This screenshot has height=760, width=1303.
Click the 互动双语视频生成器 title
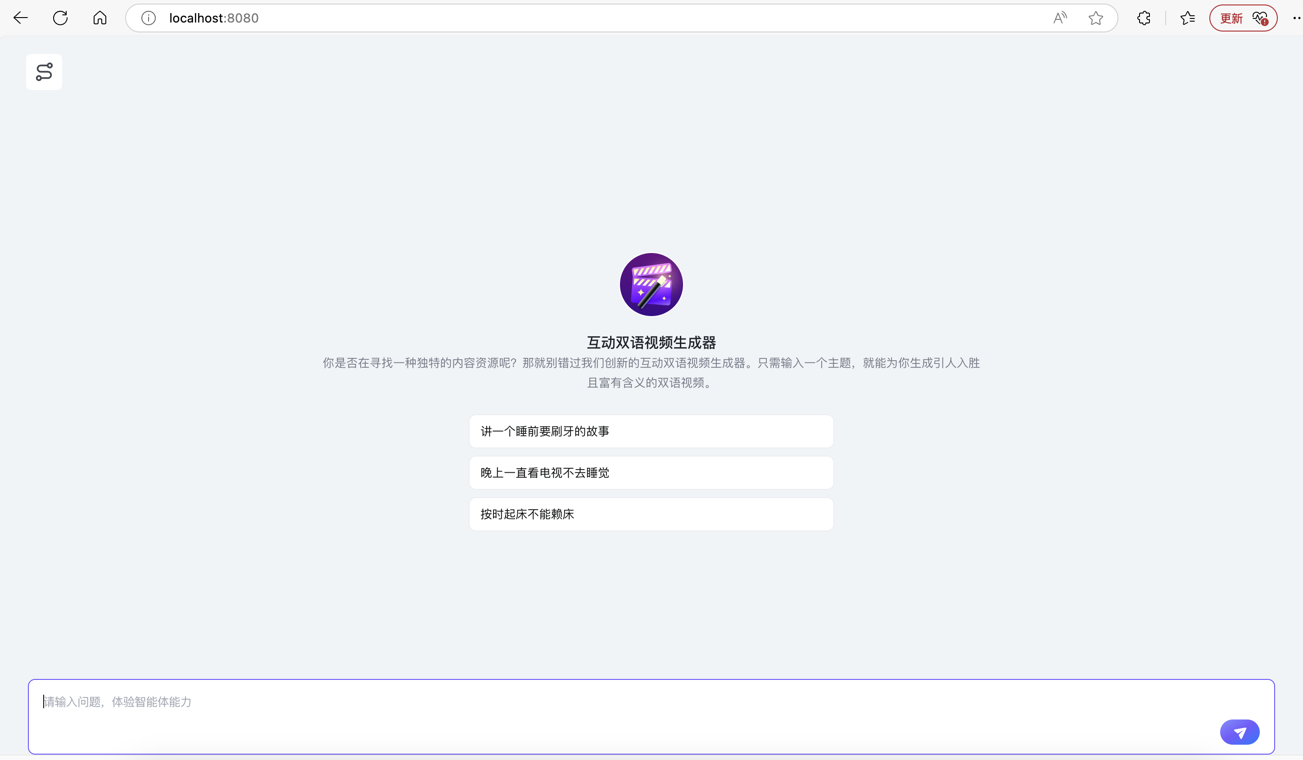651,342
